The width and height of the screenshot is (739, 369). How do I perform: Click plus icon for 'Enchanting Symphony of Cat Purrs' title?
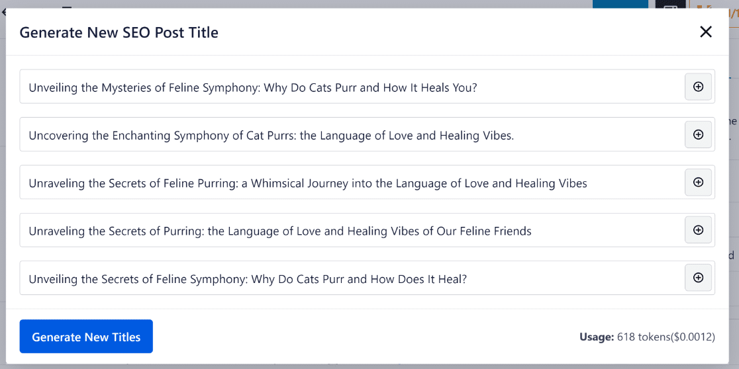(698, 135)
